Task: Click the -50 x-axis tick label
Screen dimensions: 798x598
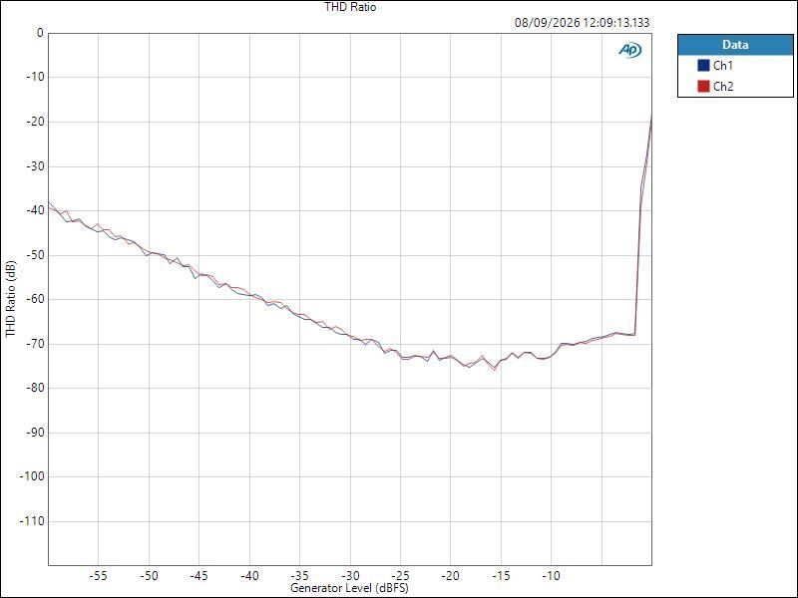Action: pos(149,576)
